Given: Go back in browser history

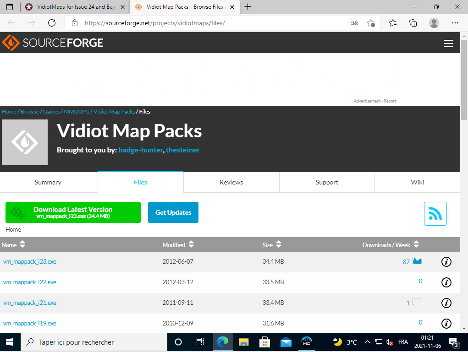Looking at the screenshot, I should [x=11, y=23].
